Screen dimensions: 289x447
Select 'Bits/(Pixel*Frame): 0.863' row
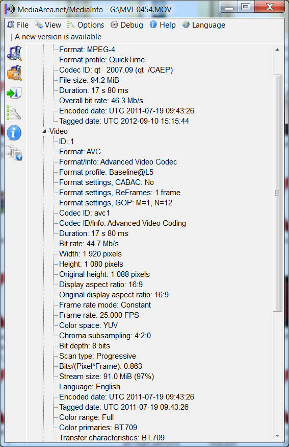point(101,366)
